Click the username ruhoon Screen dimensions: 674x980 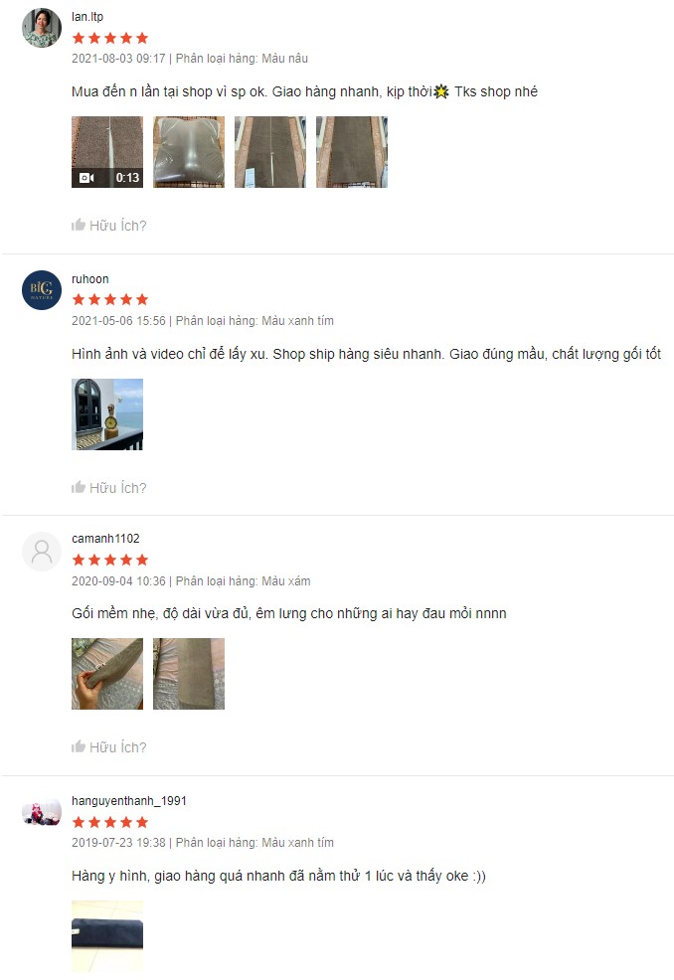click(90, 278)
